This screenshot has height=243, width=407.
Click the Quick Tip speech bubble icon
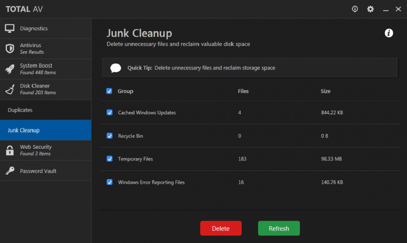(116, 68)
